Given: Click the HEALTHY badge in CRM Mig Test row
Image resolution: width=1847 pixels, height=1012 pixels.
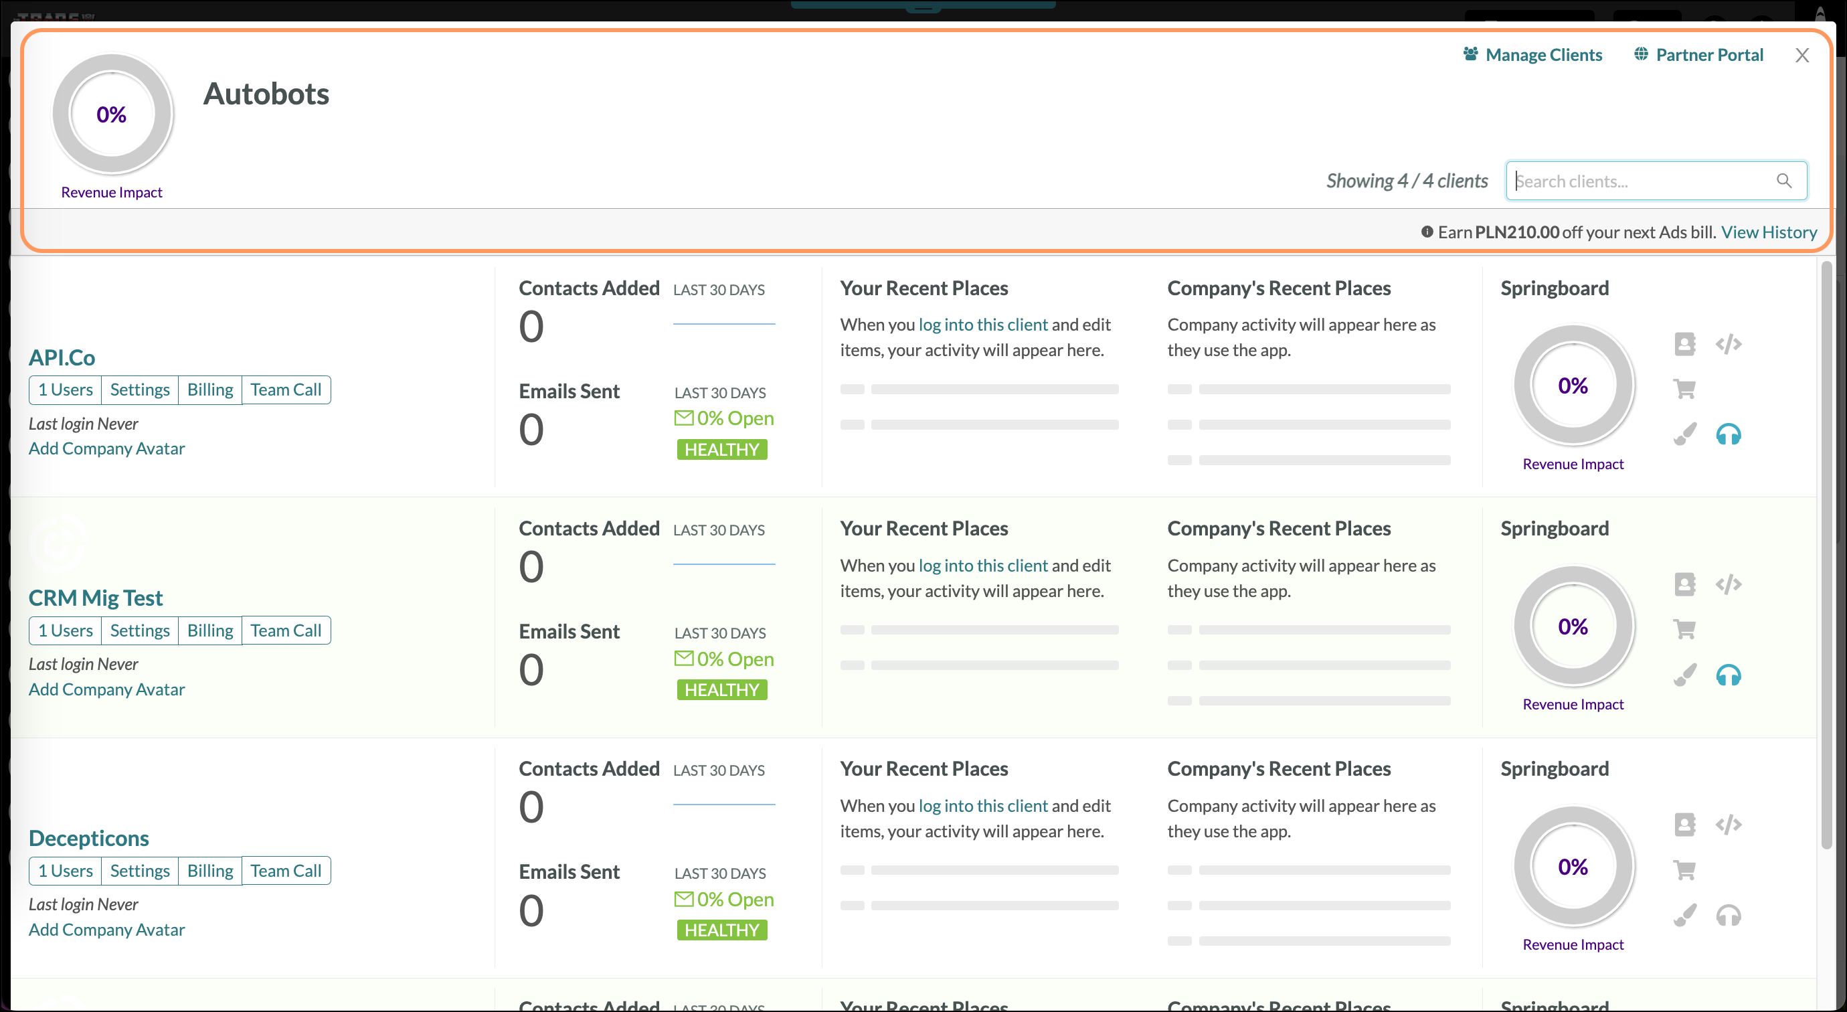Looking at the screenshot, I should [x=721, y=690].
